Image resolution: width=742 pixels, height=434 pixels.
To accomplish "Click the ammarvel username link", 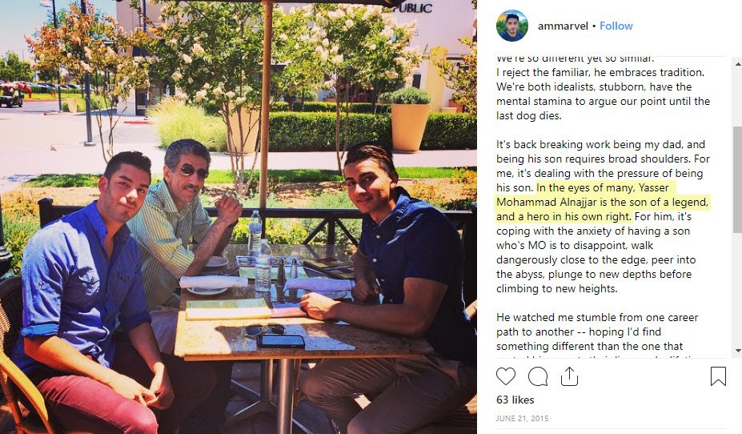I will coord(564,26).
